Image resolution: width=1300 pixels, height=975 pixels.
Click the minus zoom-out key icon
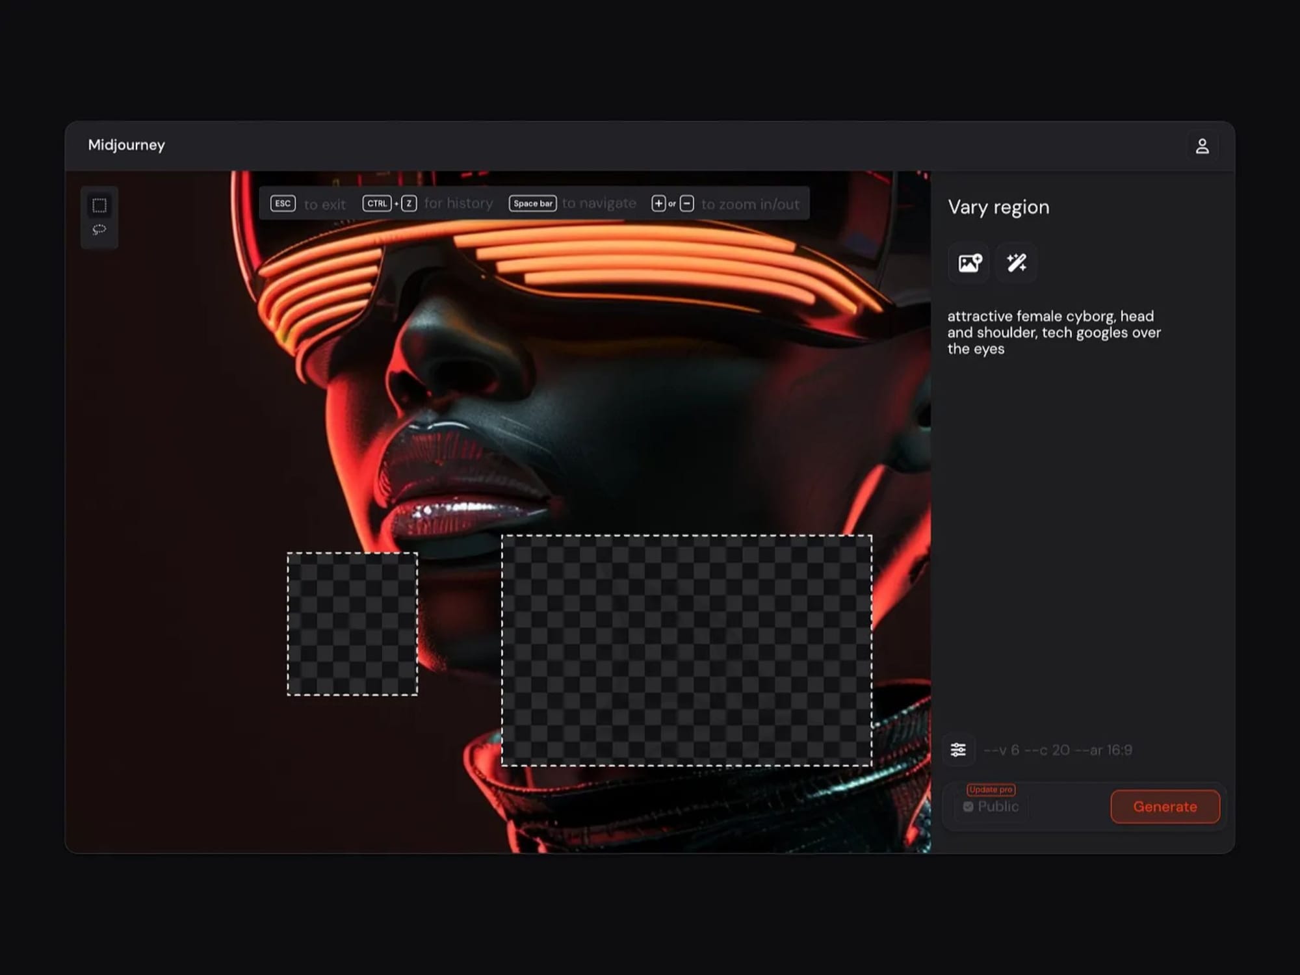687,203
